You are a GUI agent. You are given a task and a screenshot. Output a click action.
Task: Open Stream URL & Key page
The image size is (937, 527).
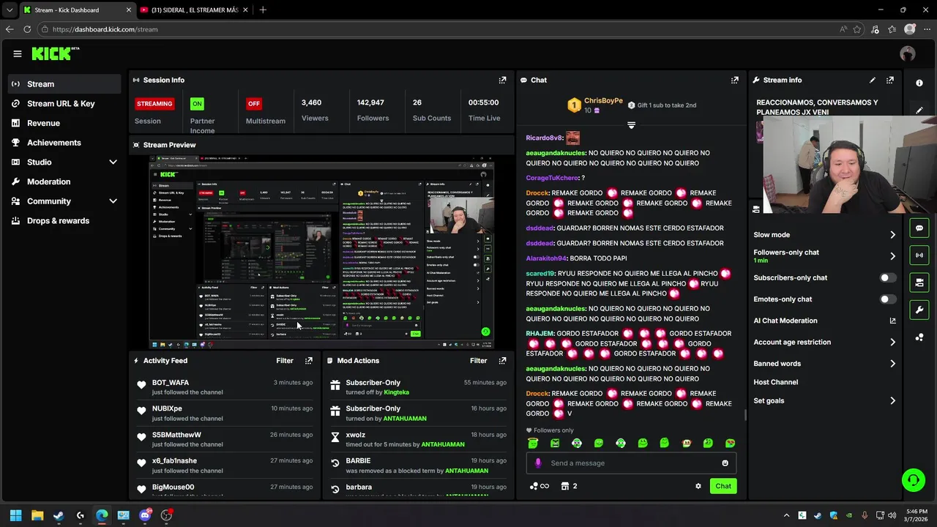[64, 103]
